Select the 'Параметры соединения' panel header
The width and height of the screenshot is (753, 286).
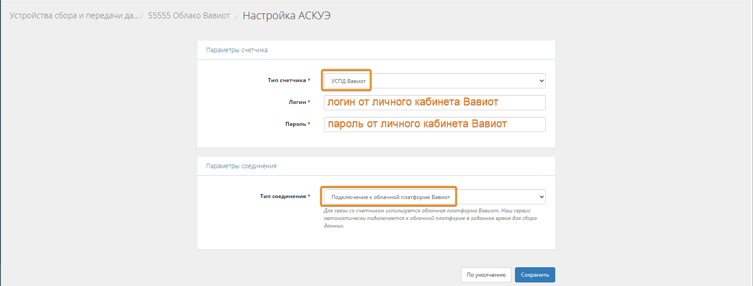pyautogui.click(x=241, y=166)
